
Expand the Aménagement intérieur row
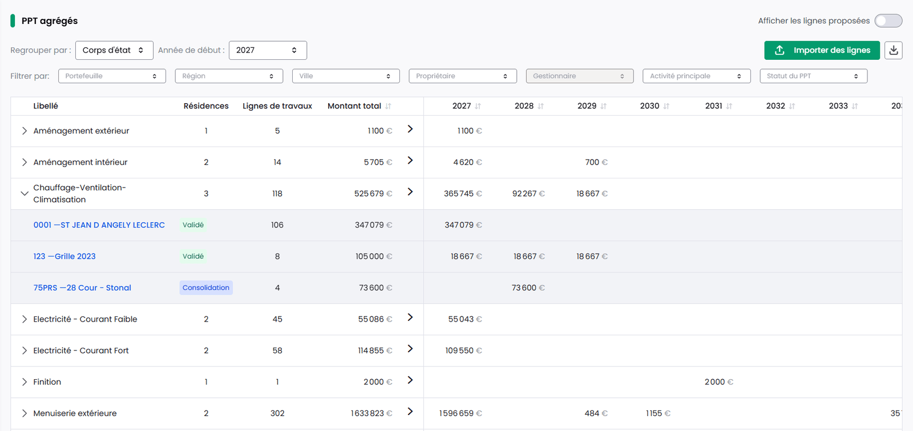coord(24,162)
